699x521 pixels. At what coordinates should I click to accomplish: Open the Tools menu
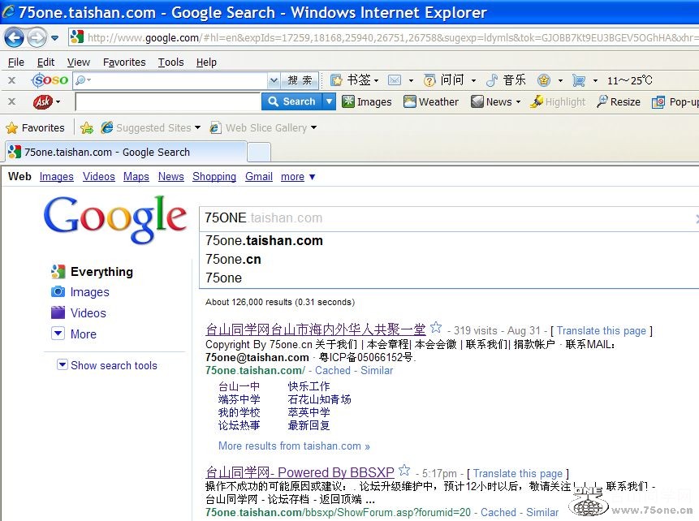coord(170,62)
